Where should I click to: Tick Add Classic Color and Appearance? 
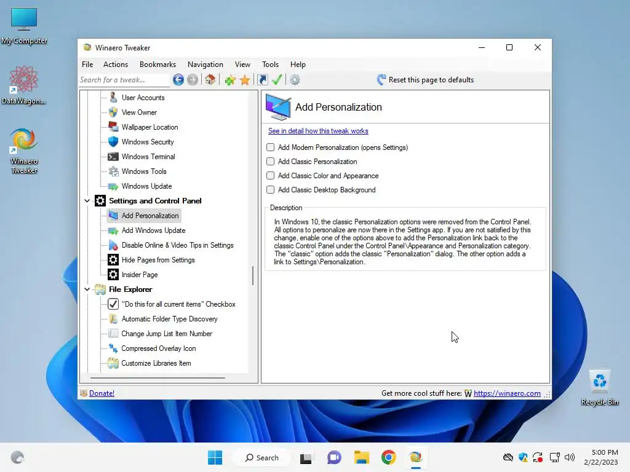271,175
